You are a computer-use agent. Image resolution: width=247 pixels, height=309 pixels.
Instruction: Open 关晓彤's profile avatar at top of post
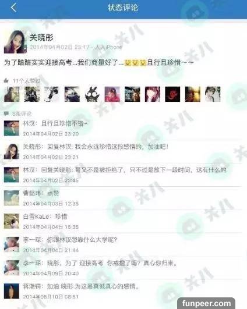[x=15, y=42]
